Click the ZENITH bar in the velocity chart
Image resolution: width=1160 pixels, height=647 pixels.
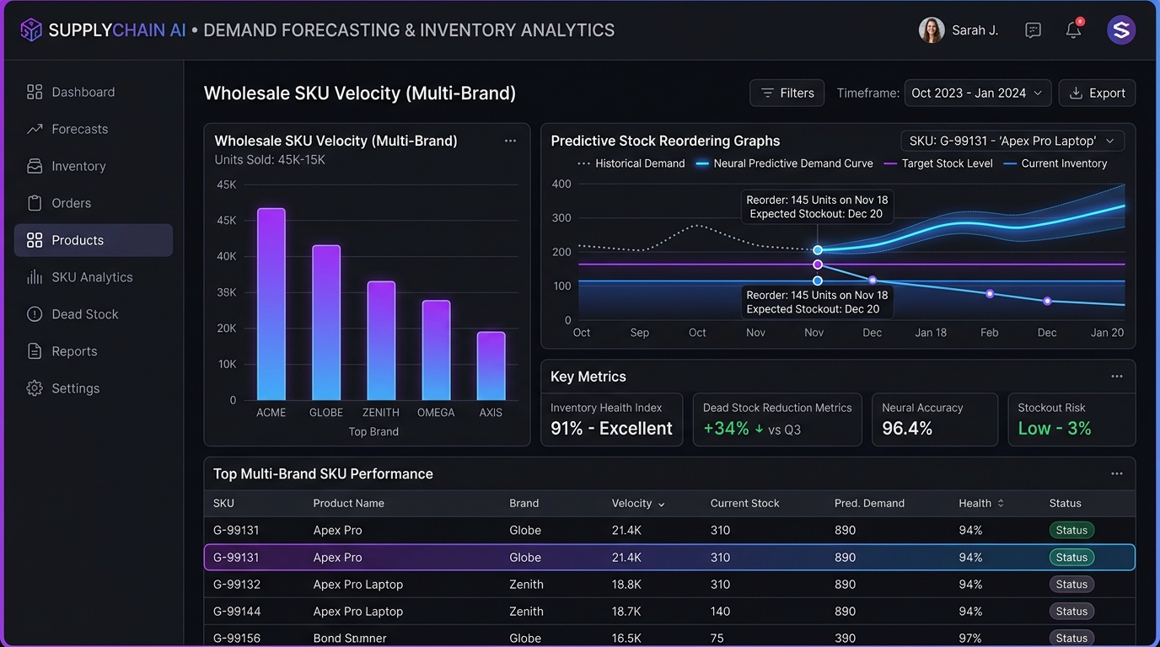pos(381,340)
